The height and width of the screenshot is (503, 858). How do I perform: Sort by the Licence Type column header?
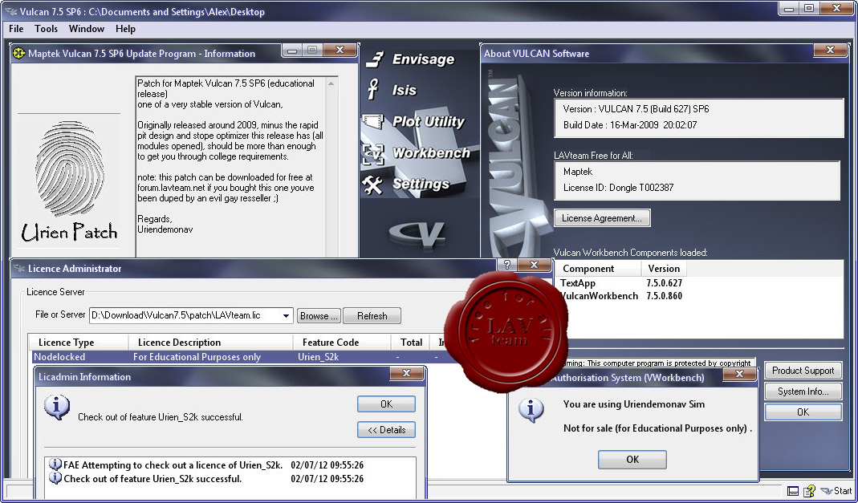78,343
